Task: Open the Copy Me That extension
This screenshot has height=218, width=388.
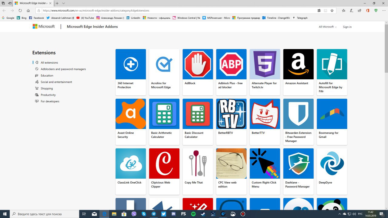Action: tap(198, 171)
